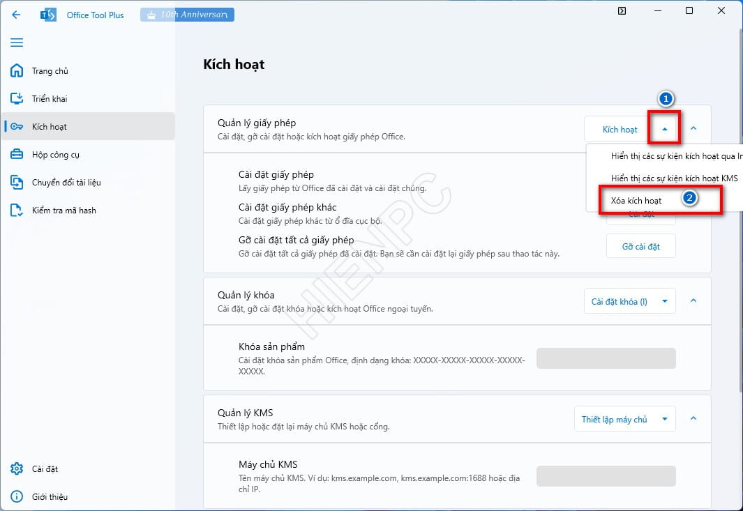Open Cài đặt settings page

point(88,469)
